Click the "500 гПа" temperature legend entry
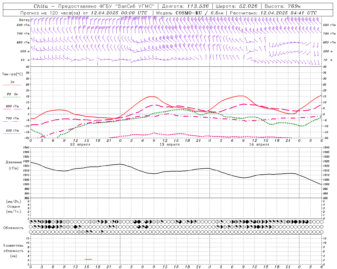The image size is (337, 269). pyautogui.click(x=12, y=131)
